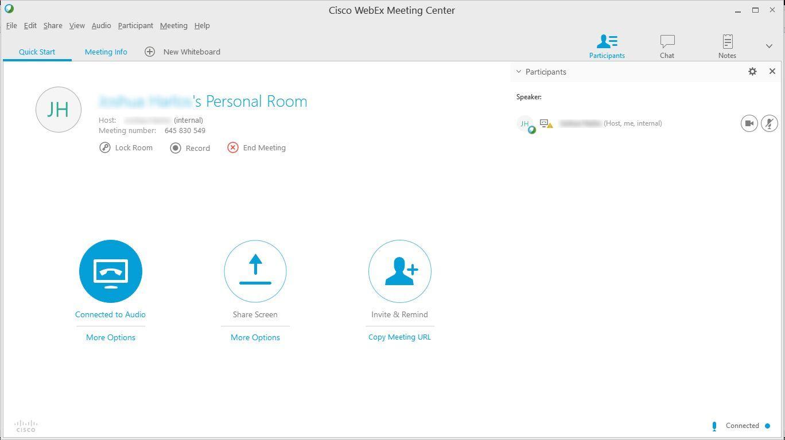Click the Personal Room title heading
This screenshot has height=440, width=785.
pos(203,102)
